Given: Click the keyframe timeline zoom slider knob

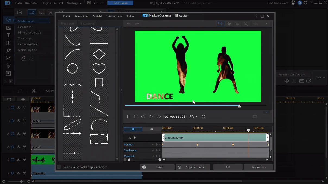Looking at the screenshot, I should click(129, 160).
